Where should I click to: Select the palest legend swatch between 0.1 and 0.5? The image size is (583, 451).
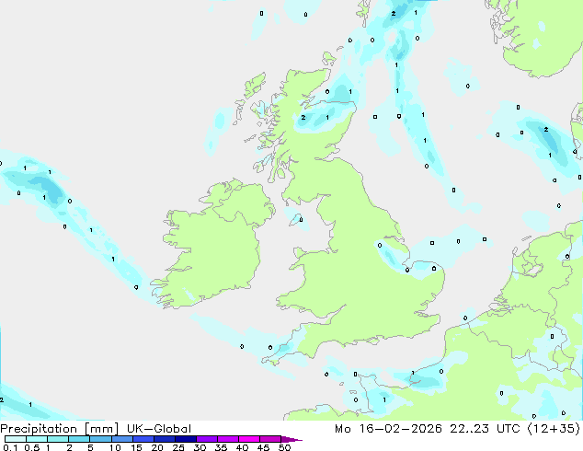(x=16, y=439)
